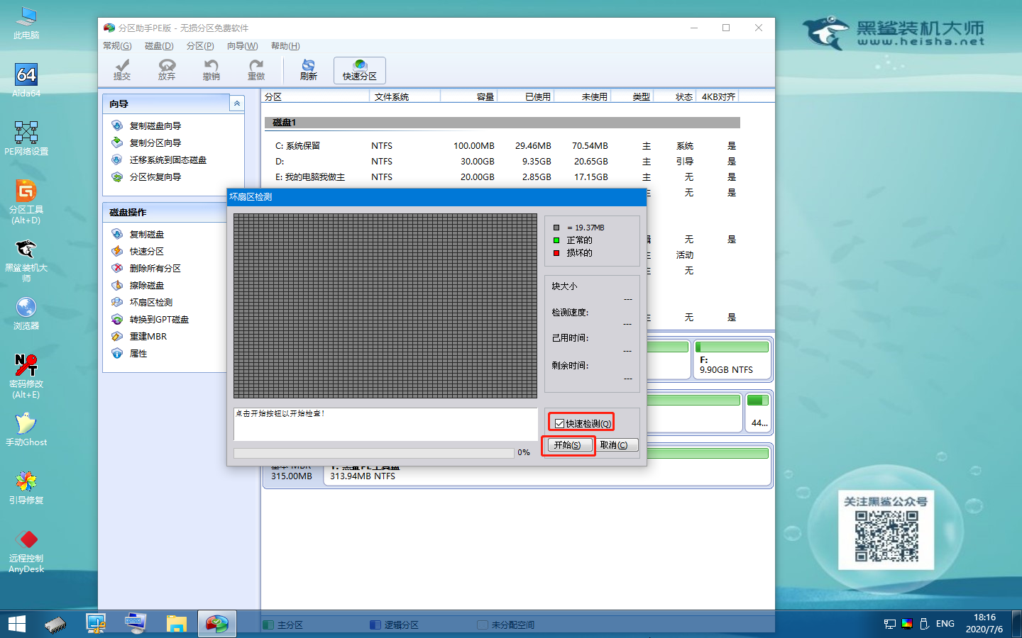Viewport: 1022px width, 638px height.
Task: Click the 重做 (redo) toolbar icon
Action: pos(256,70)
